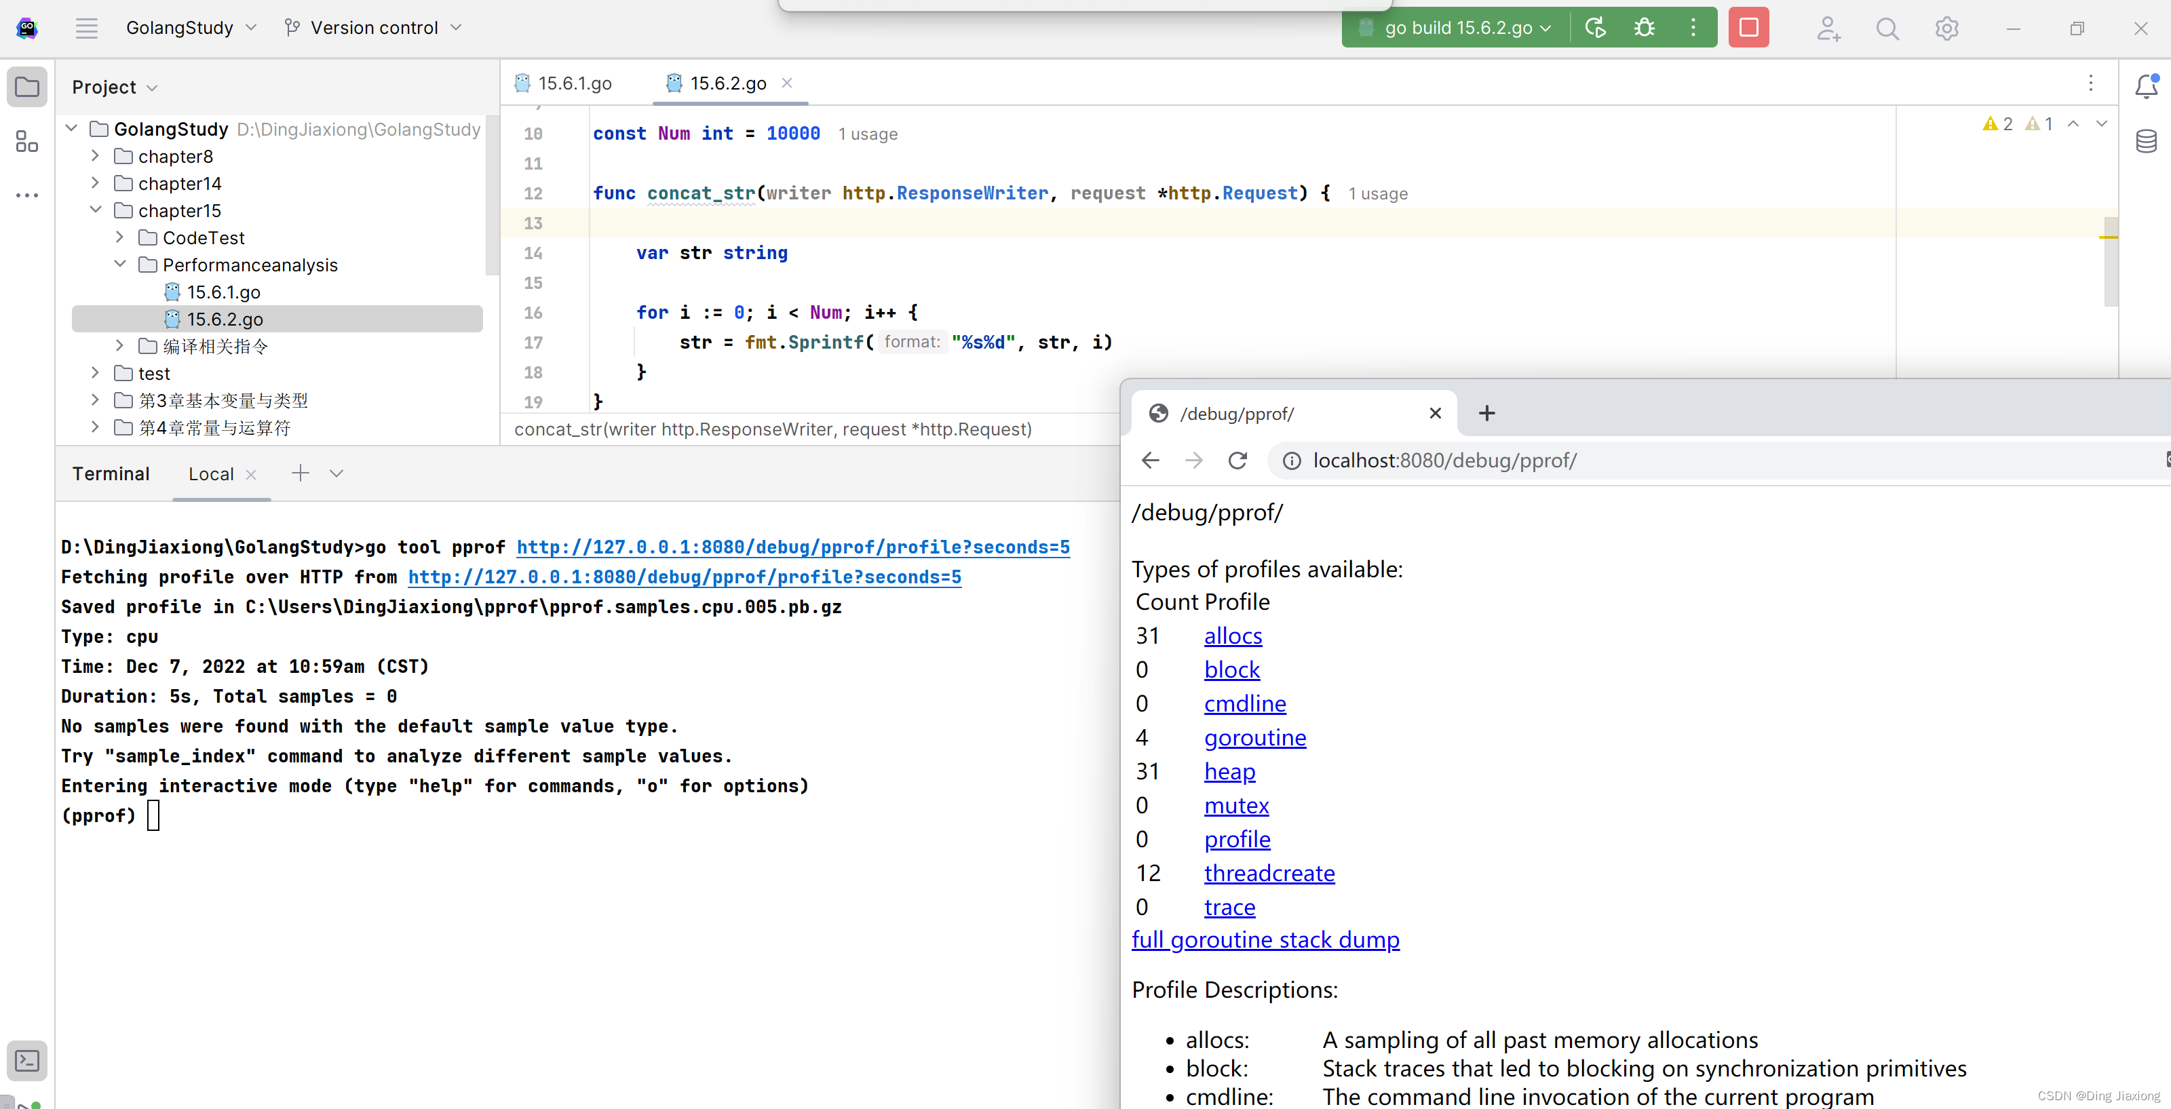Expand the CodeTest folder
2171x1109 pixels.
[119, 237]
